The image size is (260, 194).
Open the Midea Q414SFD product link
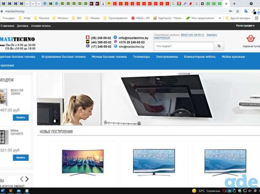[x=17, y=132]
